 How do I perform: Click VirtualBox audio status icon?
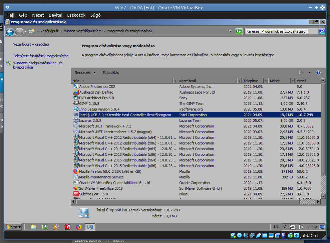point(246,235)
